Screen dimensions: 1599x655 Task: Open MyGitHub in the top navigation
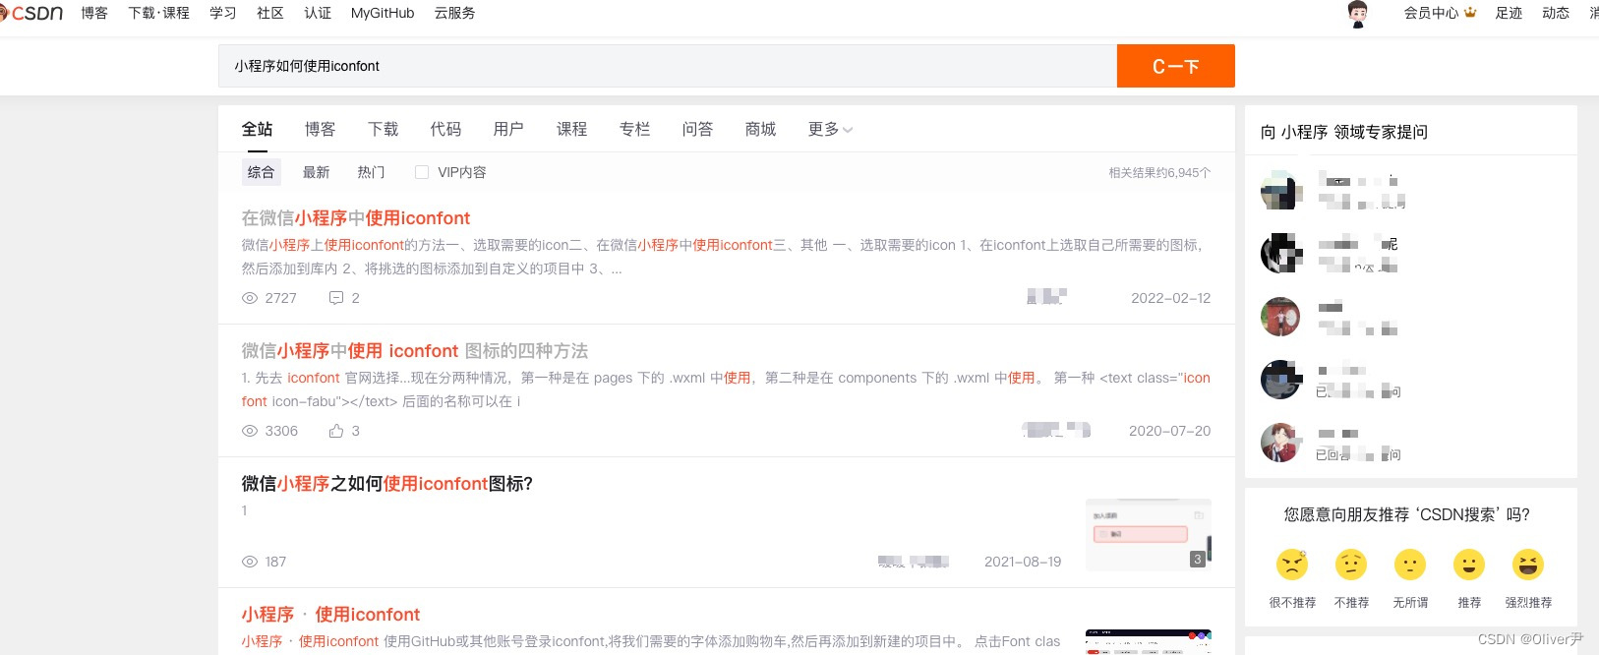click(x=383, y=13)
